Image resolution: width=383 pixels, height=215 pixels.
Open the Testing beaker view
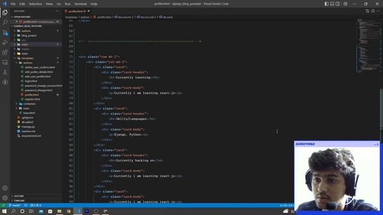(x=5, y=72)
